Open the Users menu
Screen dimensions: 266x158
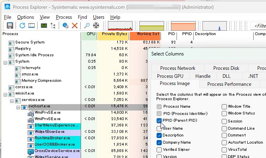click(99, 17)
